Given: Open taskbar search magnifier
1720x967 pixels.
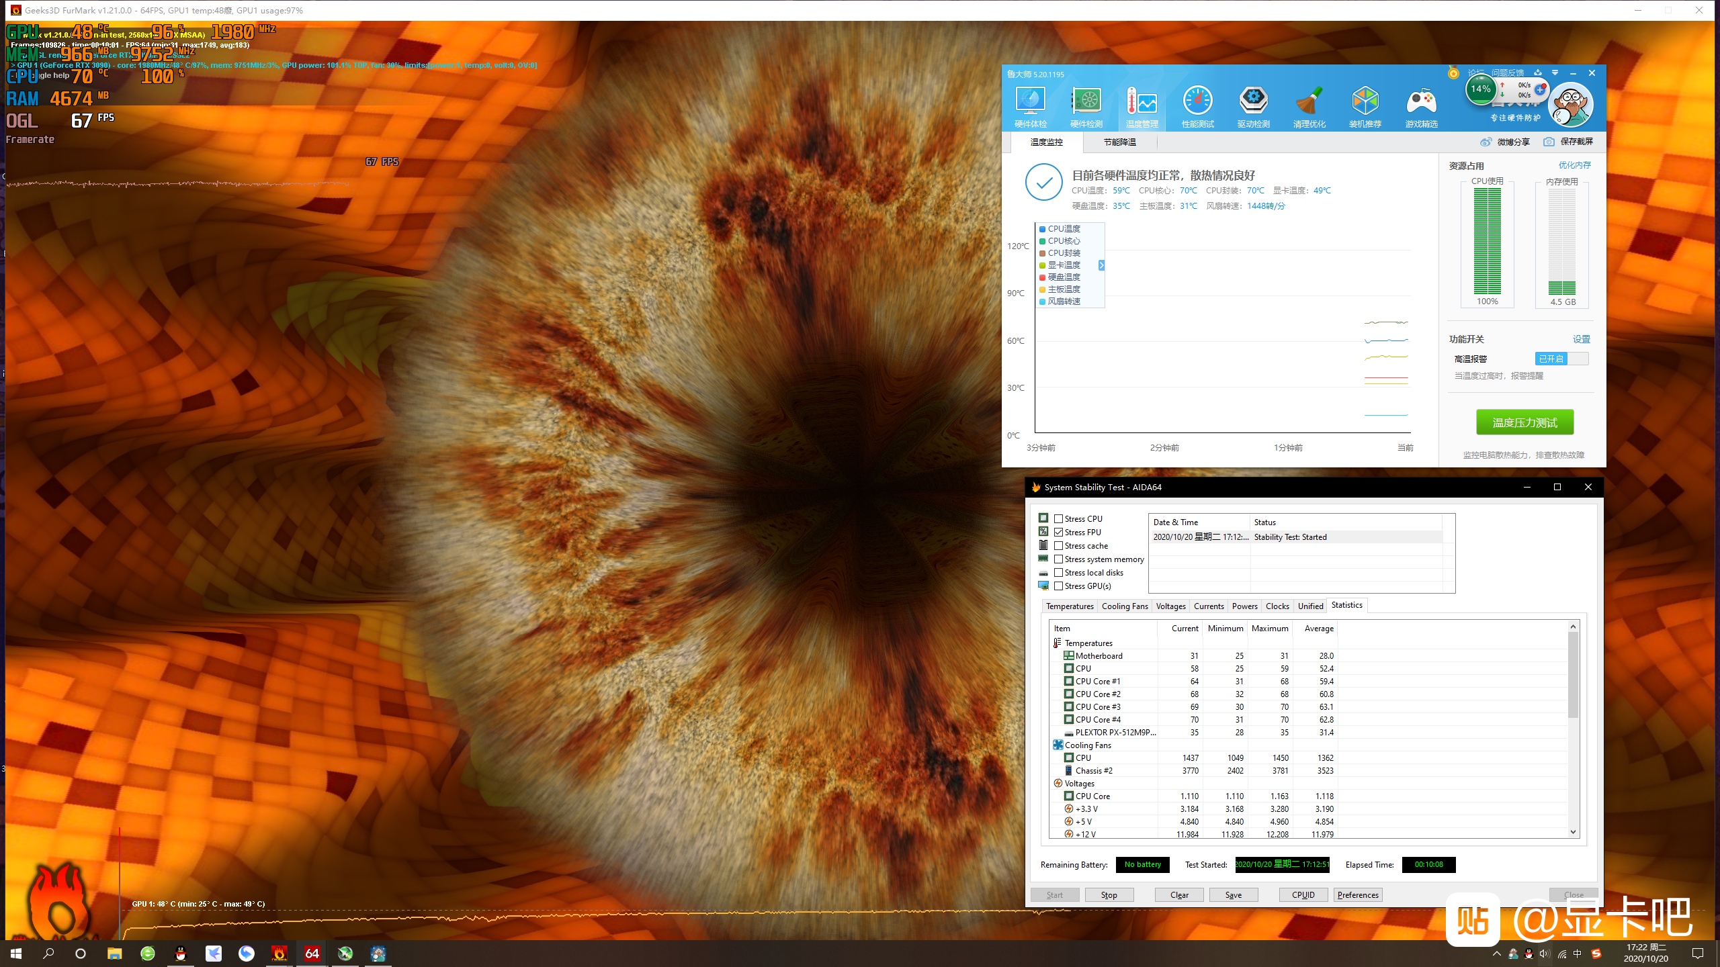Looking at the screenshot, I should point(48,954).
